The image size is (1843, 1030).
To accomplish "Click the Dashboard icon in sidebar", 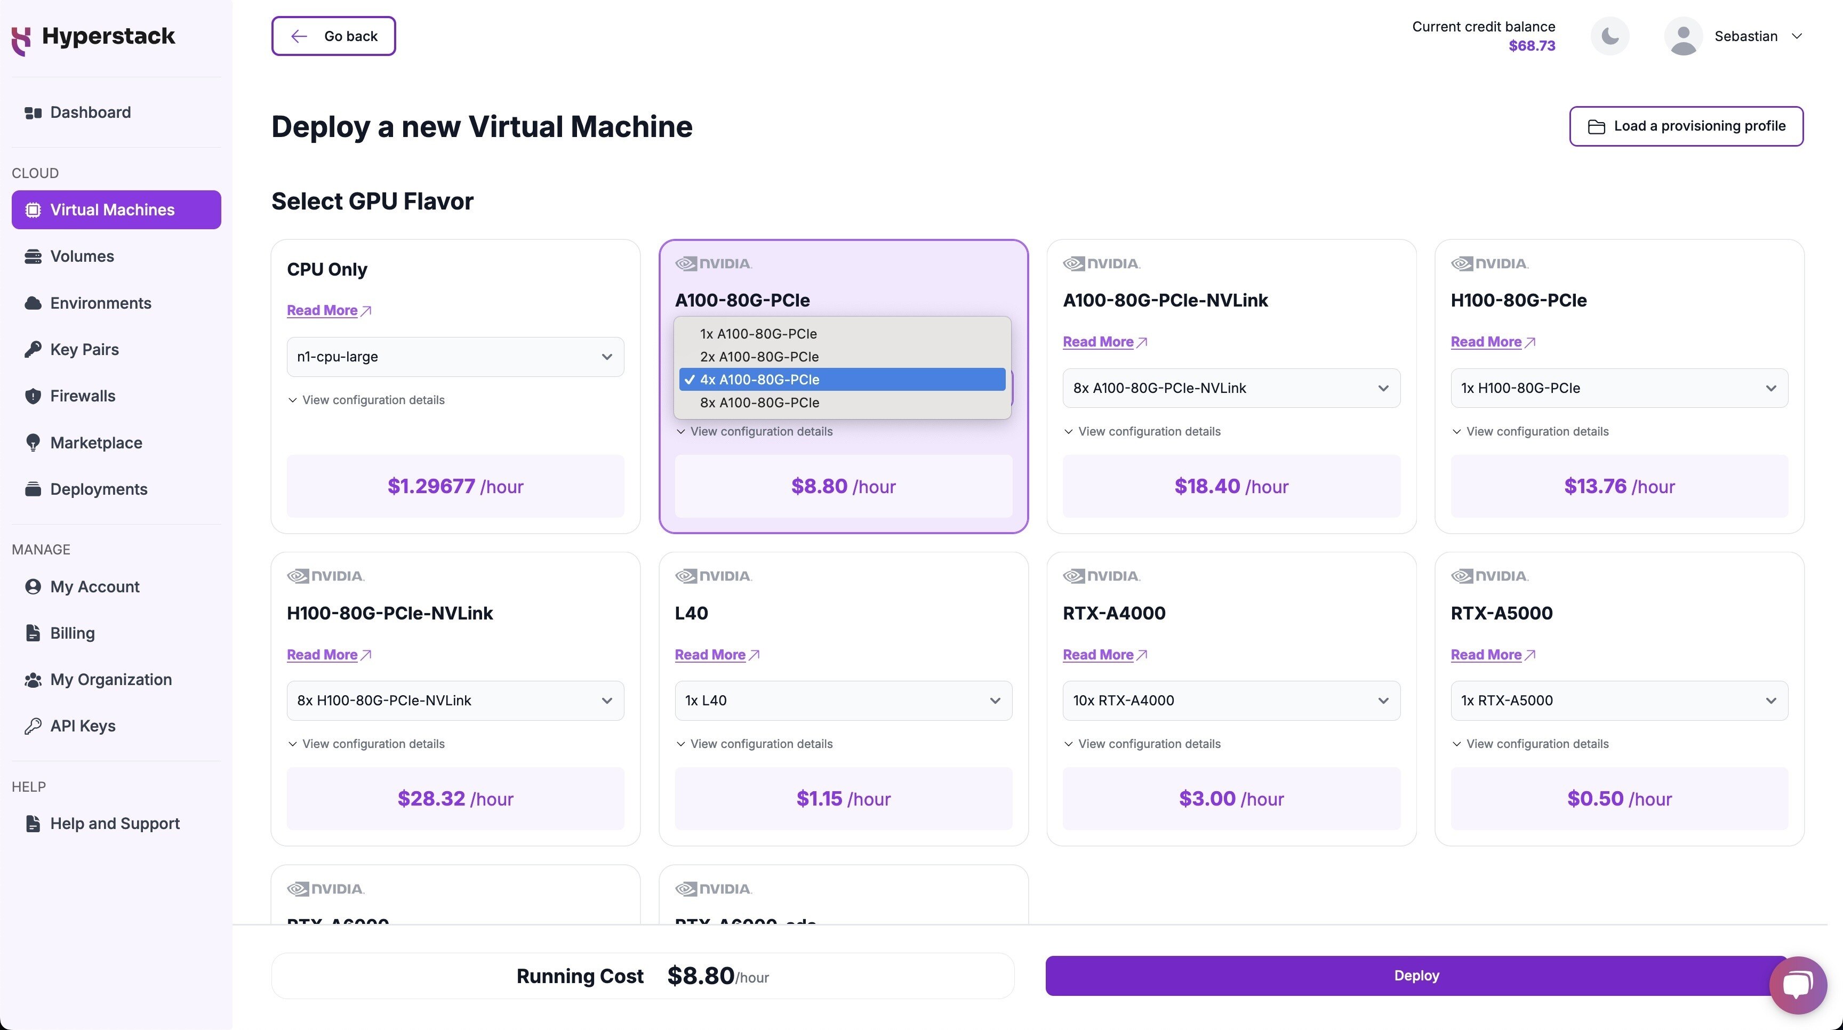I will click(30, 111).
